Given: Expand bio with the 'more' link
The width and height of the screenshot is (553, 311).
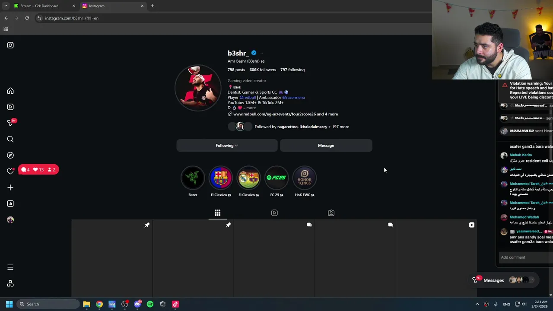Looking at the screenshot, I should pyautogui.click(x=251, y=108).
